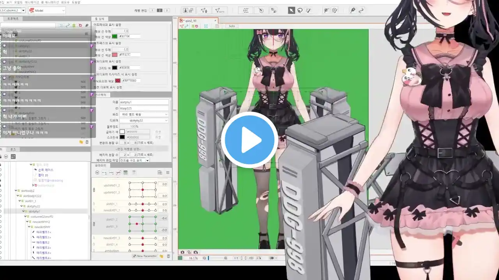Edit the ID field containing Warp325
Screen dimensions: 499x280
coord(144,108)
